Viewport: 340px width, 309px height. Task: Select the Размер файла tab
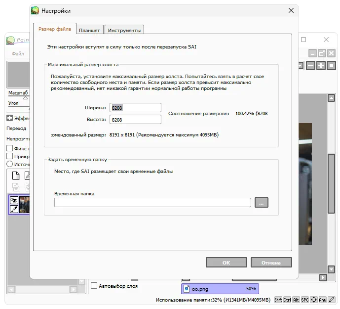[55, 29]
